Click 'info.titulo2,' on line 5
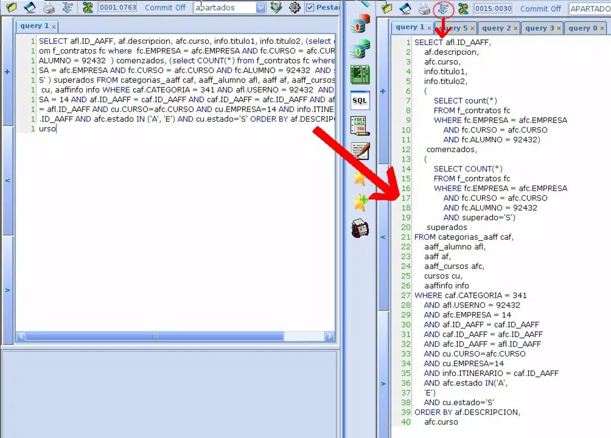The height and width of the screenshot is (438, 611). 446,82
